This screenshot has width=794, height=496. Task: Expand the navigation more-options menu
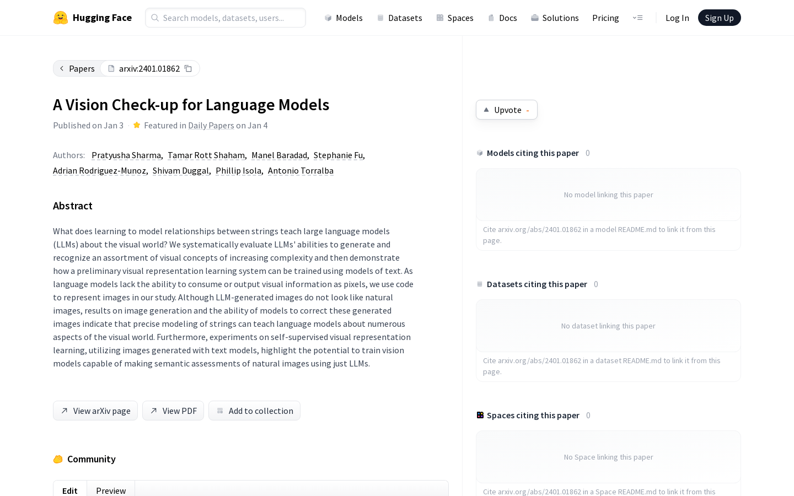[x=637, y=18]
